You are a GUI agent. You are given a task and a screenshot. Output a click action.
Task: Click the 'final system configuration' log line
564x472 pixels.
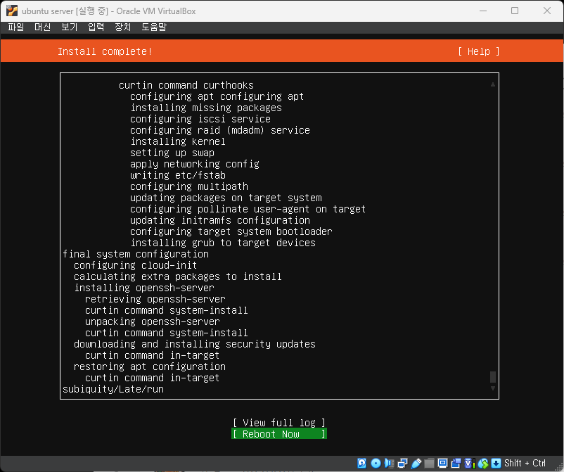(x=136, y=254)
